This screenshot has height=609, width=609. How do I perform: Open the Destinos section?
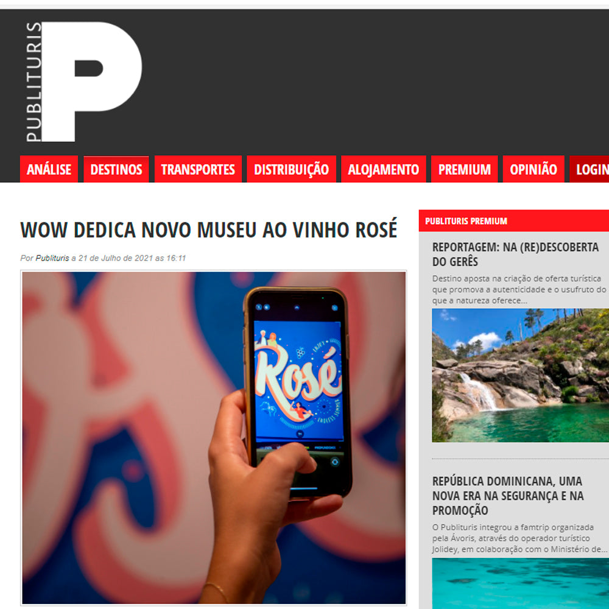[116, 169]
